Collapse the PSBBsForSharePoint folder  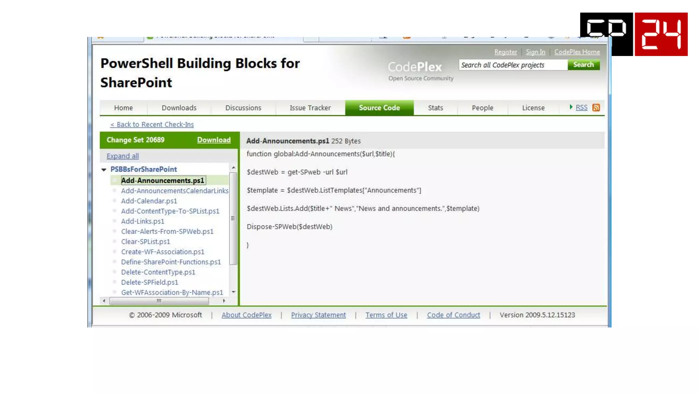tap(104, 170)
